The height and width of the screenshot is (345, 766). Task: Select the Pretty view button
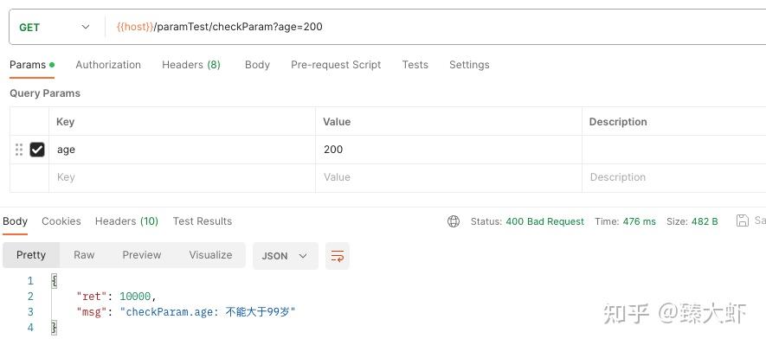[31, 255]
